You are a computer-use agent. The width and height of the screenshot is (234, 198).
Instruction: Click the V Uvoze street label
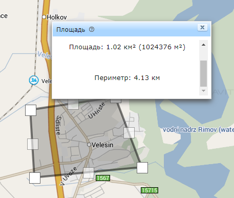69,176
